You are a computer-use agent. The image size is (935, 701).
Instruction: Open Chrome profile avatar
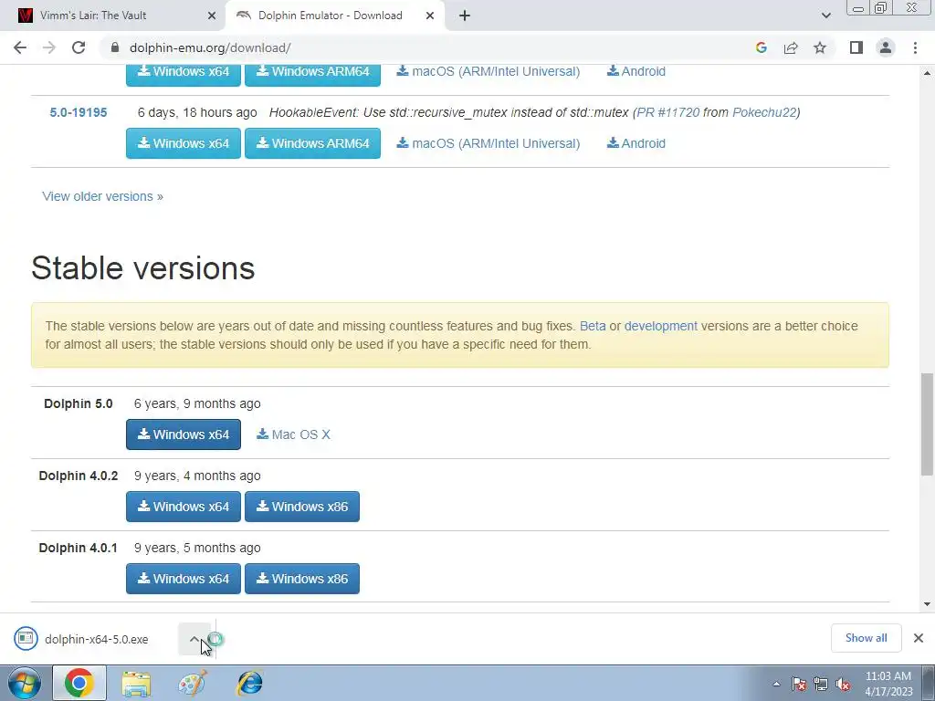[886, 47]
